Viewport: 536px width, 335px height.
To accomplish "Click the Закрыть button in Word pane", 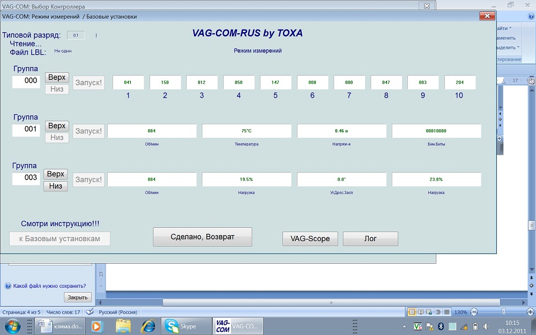I will 78,297.
